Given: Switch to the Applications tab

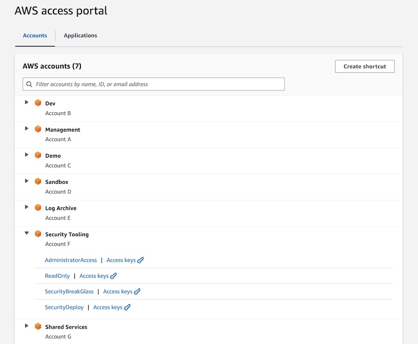Looking at the screenshot, I should [80, 35].
